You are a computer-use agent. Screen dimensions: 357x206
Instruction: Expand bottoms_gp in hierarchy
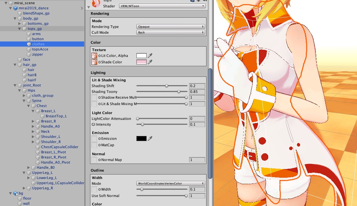point(20,23)
